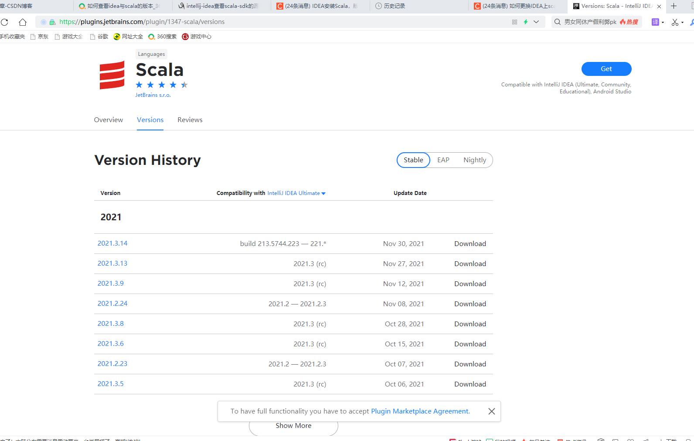Open the 360搜索 bookmark

pyautogui.click(x=163, y=37)
